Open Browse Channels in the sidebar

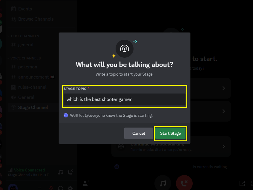click(x=32, y=19)
